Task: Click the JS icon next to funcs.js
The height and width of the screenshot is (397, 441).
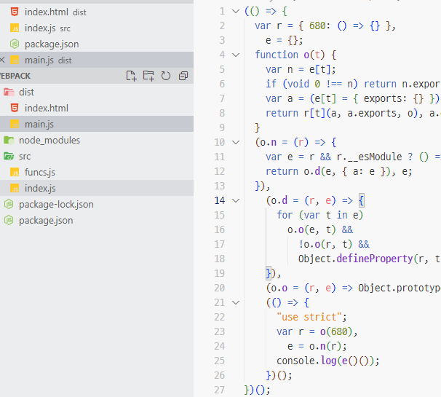Action: pyautogui.click(x=15, y=172)
